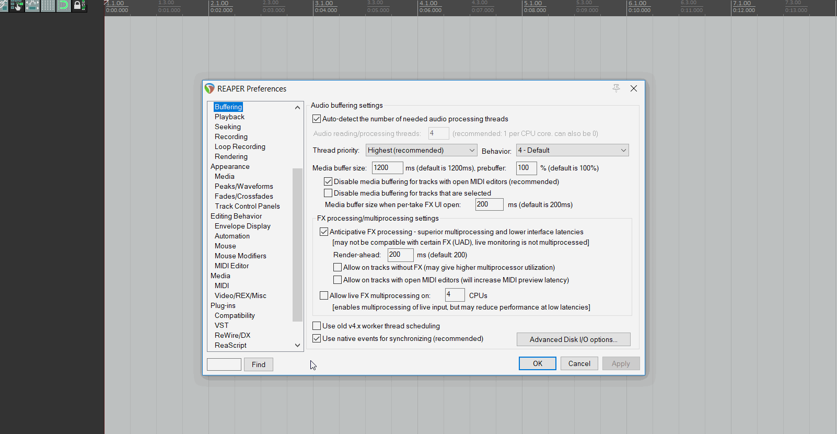Toggle snap magnet icon in toolbar
Viewport: 837px width, 434px height.
point(64,6)
